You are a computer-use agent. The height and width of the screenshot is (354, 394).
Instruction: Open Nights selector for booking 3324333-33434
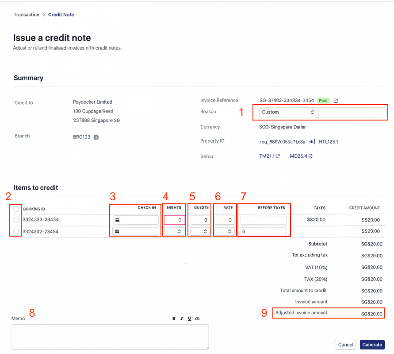point(174,220)
